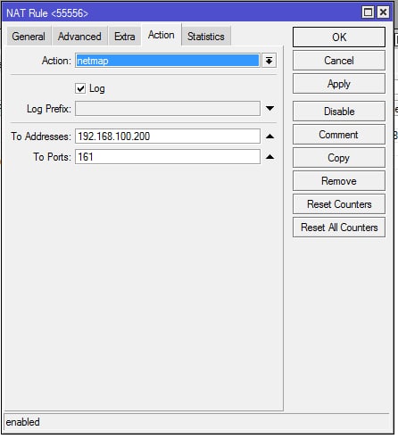Remove the NAT rule

[x=339, y=181]
